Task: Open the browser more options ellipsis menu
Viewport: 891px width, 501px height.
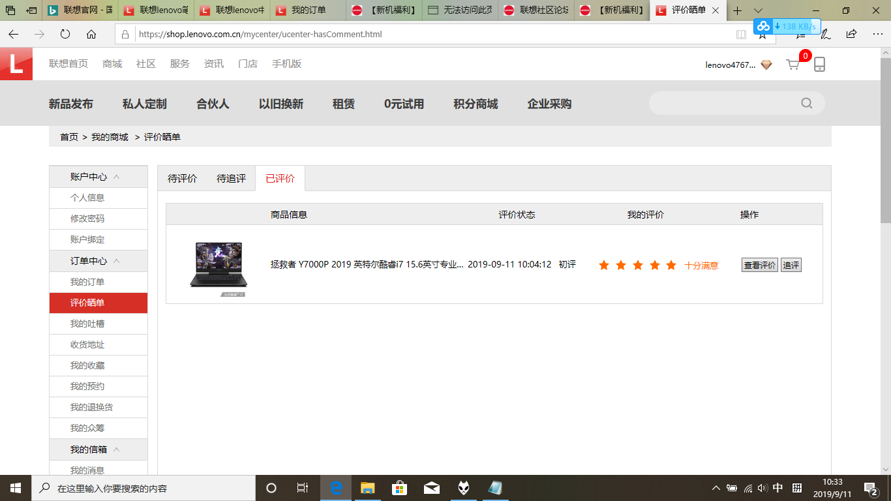Action: (x=876, y=34)
